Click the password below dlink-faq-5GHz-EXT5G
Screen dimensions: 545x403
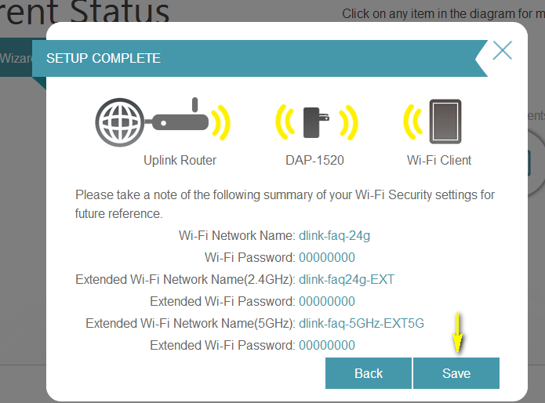pyautogui.click(x=327, y=345)
